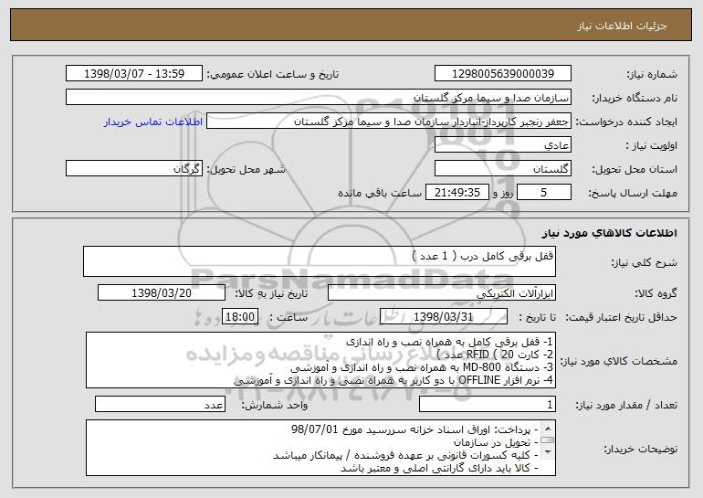Click the scroll up arrow in buyer notes
The width and height of the screenshot is (703, 498).
(x=547, y=428)
